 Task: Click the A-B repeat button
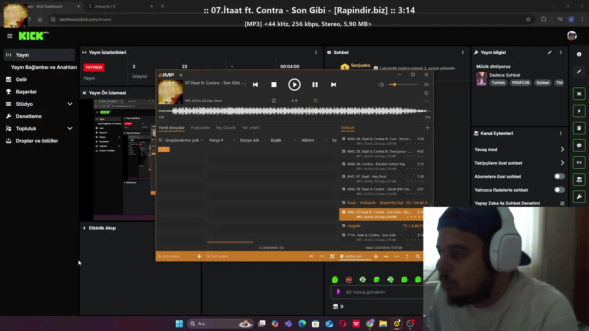tap(294, 101)
